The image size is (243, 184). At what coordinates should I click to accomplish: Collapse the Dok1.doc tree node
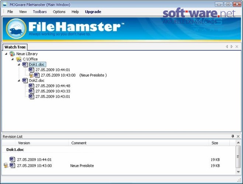(x=19, y=64)
